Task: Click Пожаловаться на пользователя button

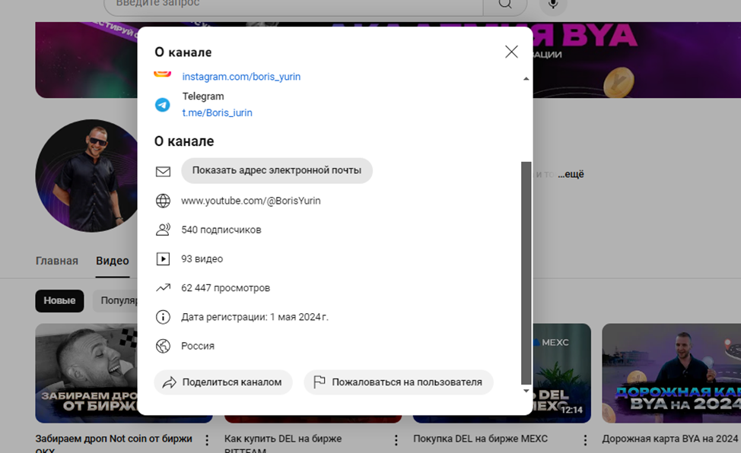Action: pos(399,382)
